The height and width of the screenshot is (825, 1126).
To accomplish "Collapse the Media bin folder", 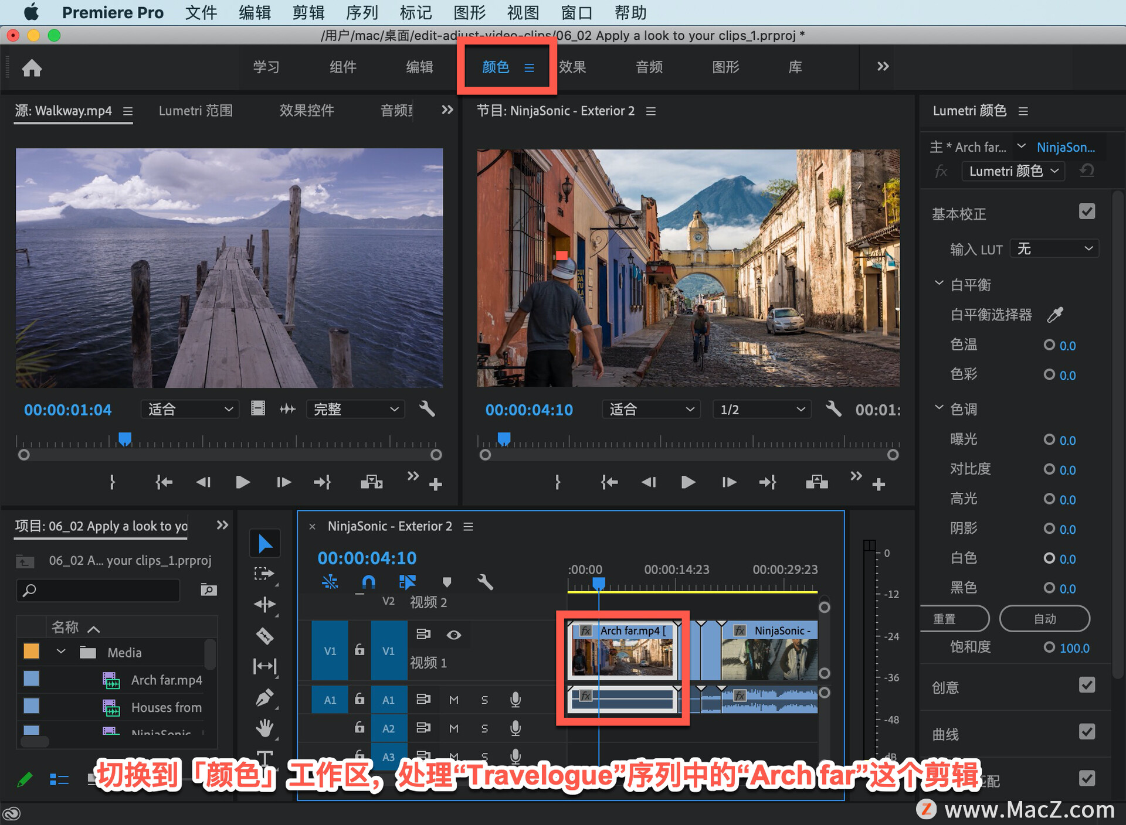I will (61, 652).
